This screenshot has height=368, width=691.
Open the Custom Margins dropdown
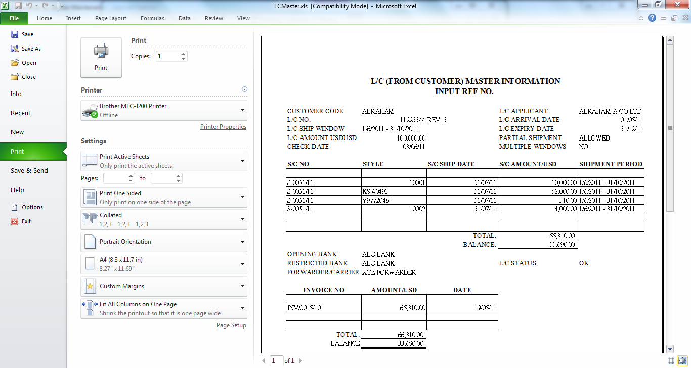click(x=164, y=286)
